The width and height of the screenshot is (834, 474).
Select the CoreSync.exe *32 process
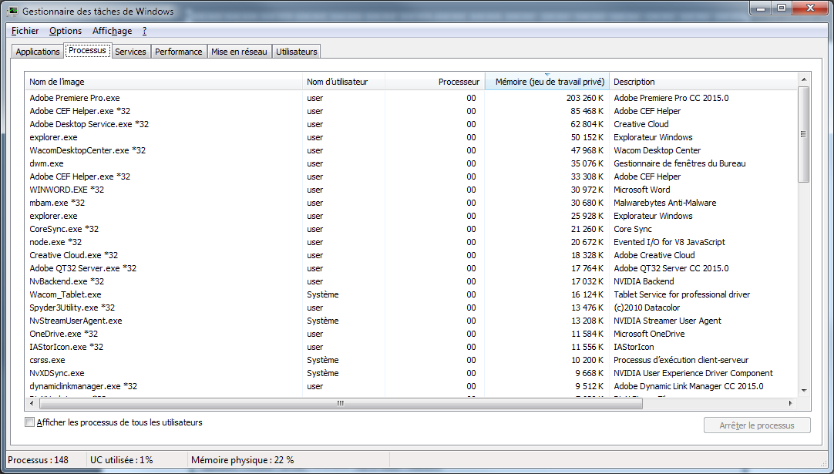tap(411, 229)
